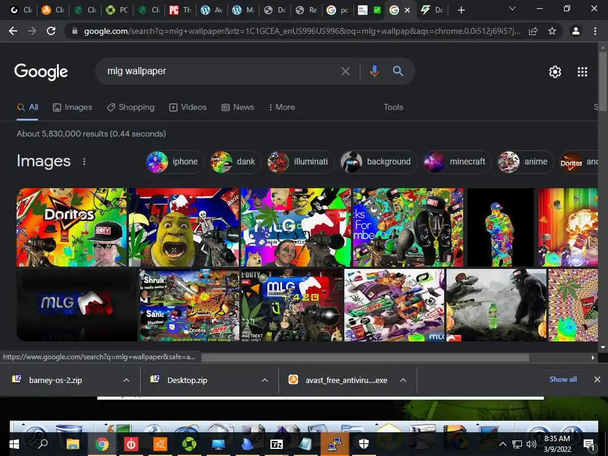Close the downloads bar
The image size is (608, 456).
pos(597,379)
